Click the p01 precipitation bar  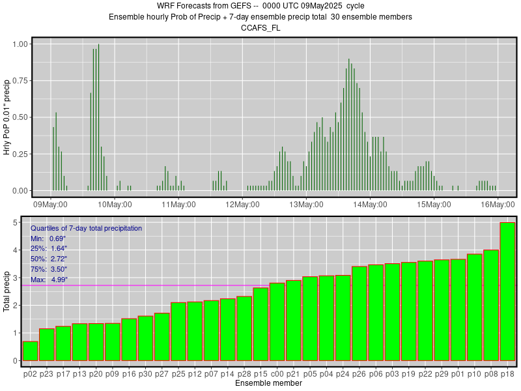tap(458, 310)
